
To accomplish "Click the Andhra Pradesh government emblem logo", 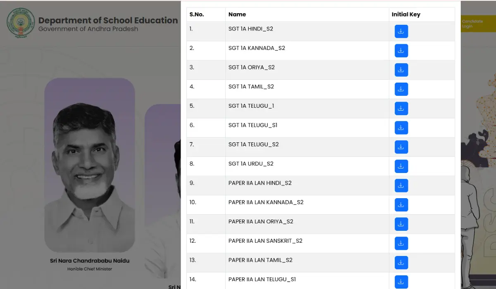I will pyautogui.click(x=21, y=23).
